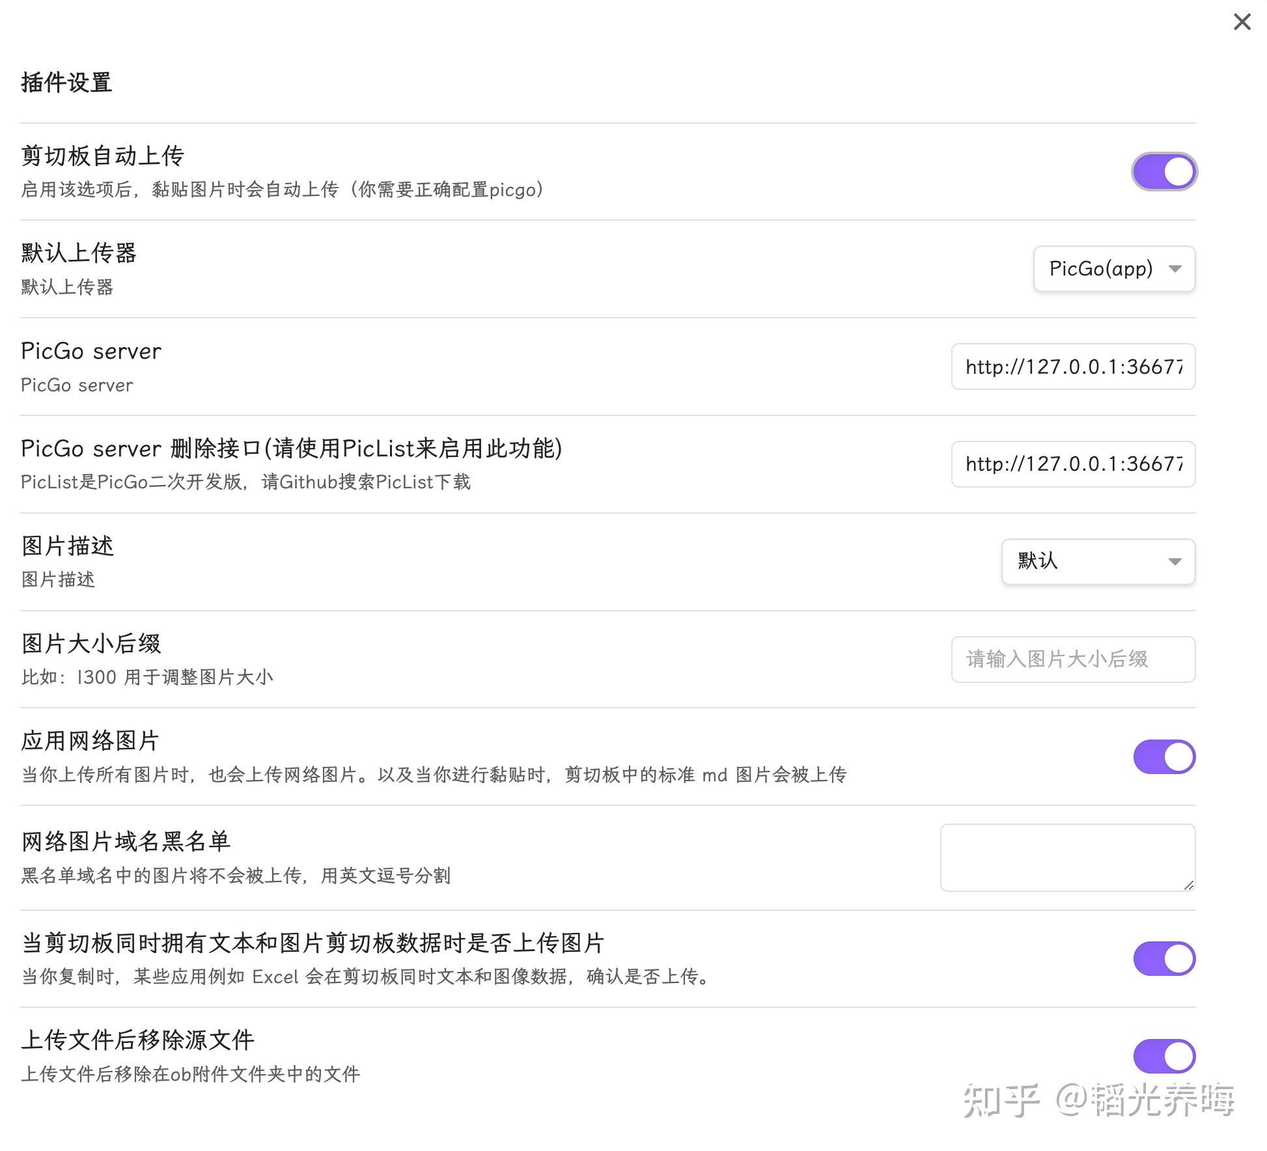
Task: Click the 图片描述 section heading
Action: (x=67, y=546)
